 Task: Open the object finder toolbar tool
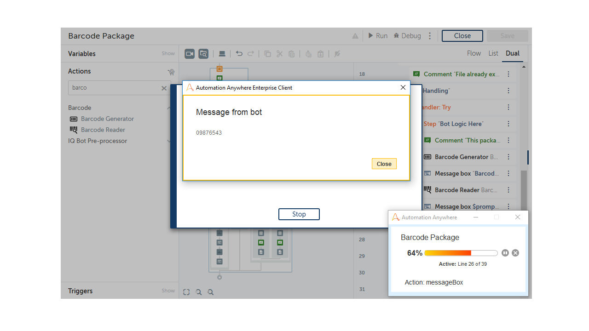coord(203,54)
